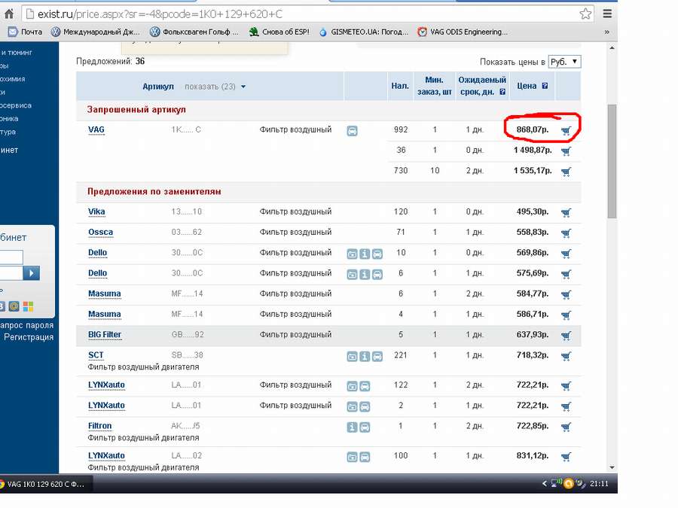Screen dimensions: 678x508
Task: Open car applicability icon in SCT row
Action: click(377, 357)
